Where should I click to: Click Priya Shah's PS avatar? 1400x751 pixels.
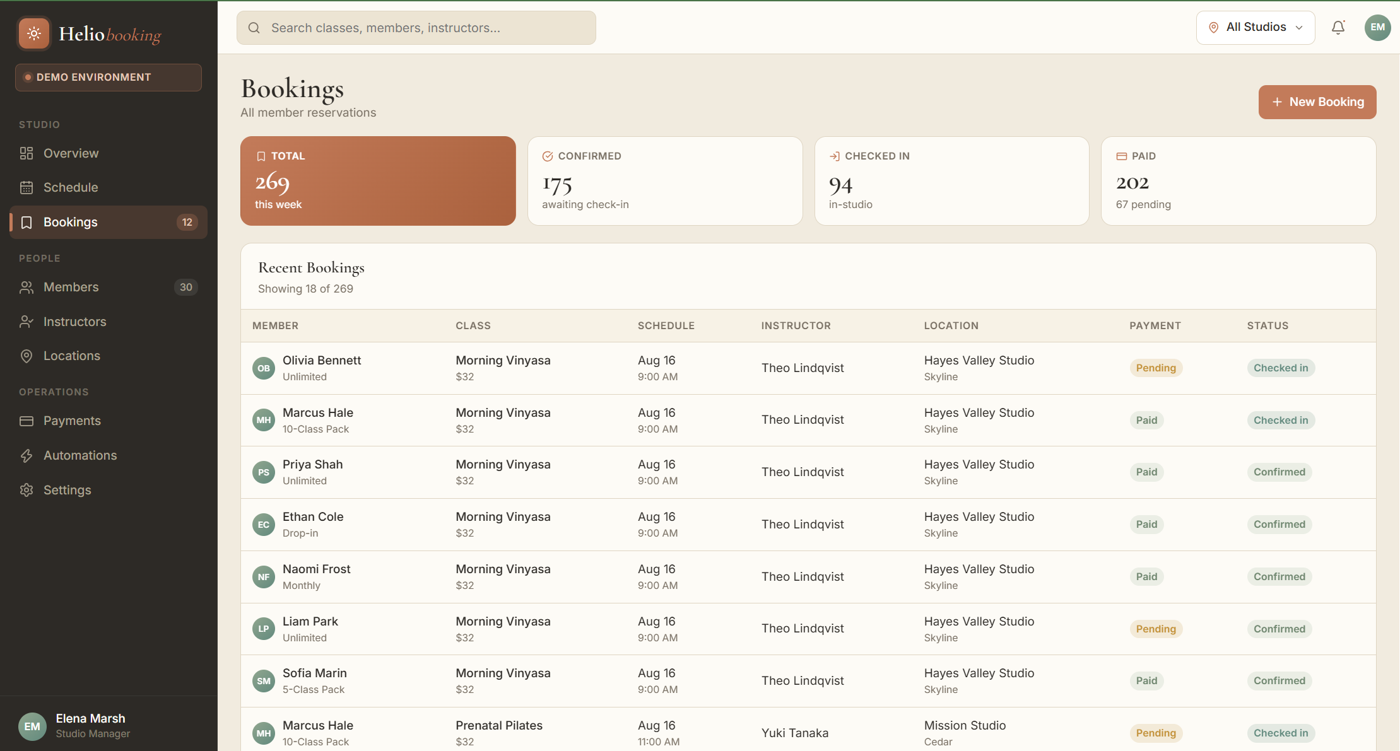tap(264, 472)
